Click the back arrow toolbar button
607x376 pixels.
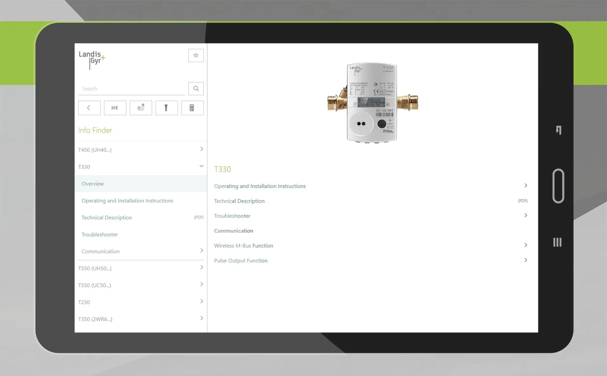89,108
